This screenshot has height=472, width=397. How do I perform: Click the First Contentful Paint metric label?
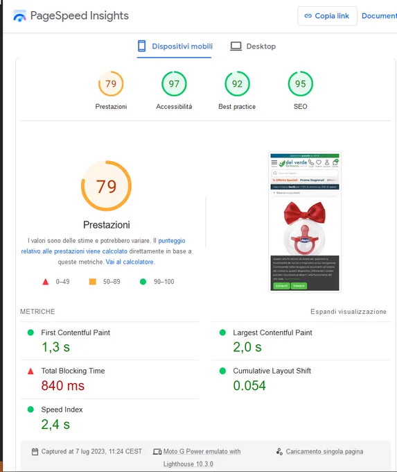click(x=76, y=332)
